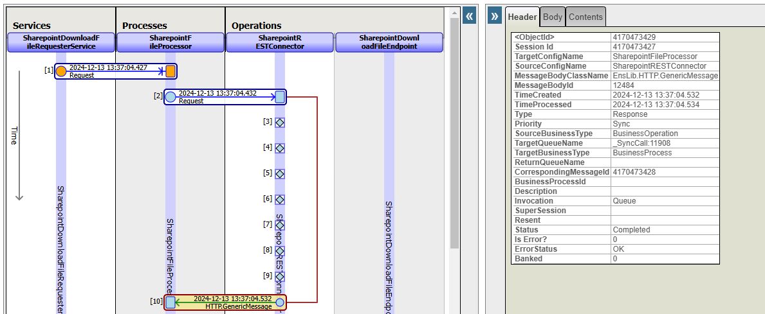This screenshot has width=765, height=314.
Task: Click the diamond event marker numbered 6
Action: coord(280,199)
